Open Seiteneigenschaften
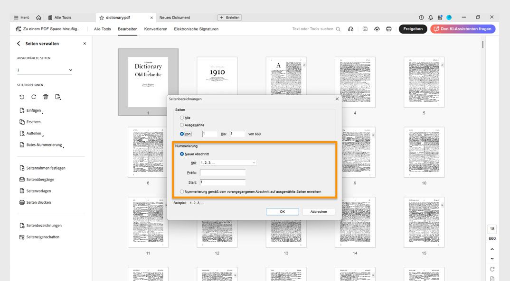510x281 pixels. coord(39,237)
